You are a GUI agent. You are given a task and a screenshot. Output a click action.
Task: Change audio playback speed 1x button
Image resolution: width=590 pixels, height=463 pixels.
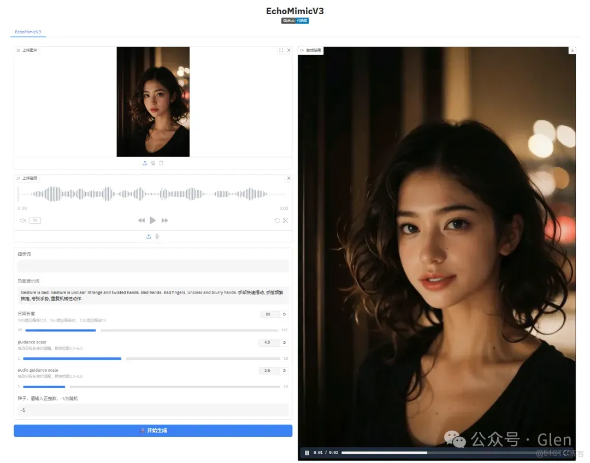pyautogui.click(x=35, y=220)
